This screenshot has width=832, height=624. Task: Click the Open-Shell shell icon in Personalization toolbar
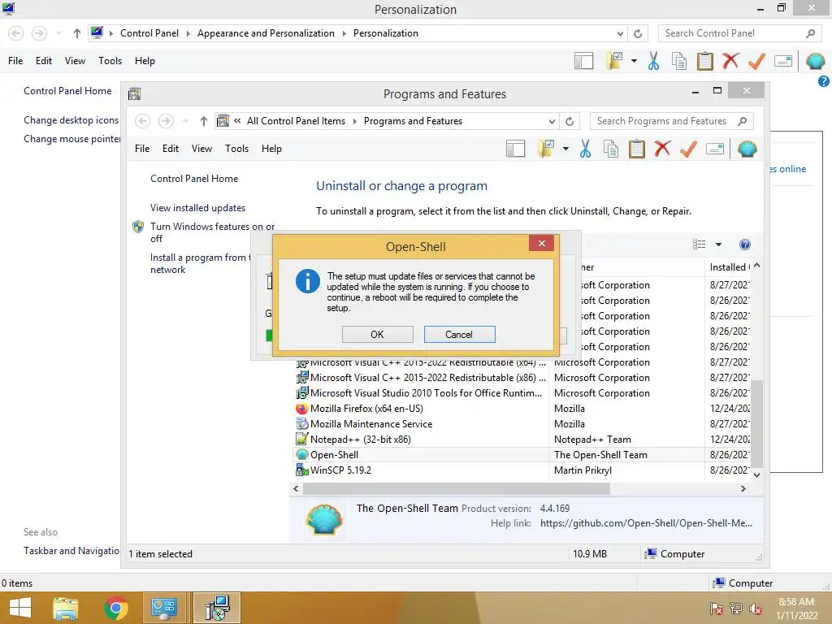(815, 61)
